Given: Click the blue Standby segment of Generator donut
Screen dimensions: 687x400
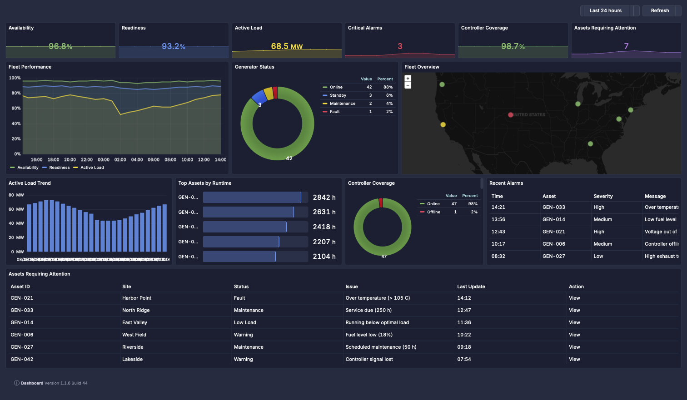Looking at the screenshot, I should click(259, 97).
